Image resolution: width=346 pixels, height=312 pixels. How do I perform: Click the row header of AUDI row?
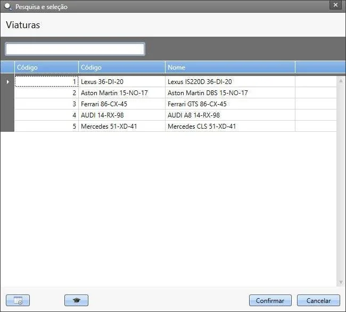click(7, 115)
